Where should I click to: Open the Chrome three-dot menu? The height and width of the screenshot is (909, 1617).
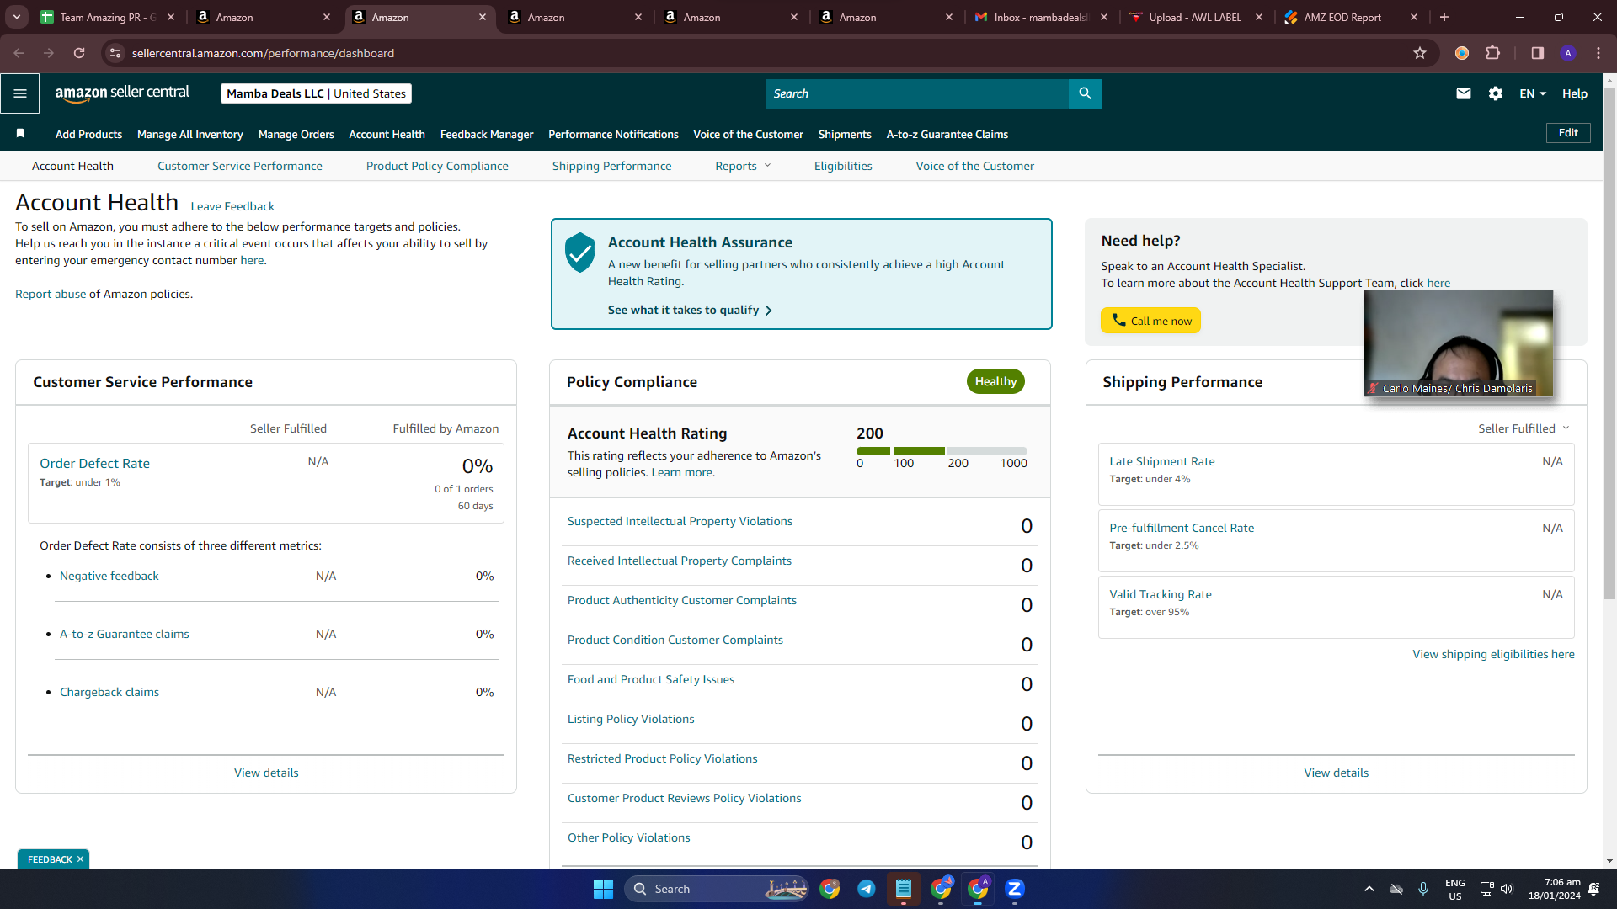(1598, 53)
